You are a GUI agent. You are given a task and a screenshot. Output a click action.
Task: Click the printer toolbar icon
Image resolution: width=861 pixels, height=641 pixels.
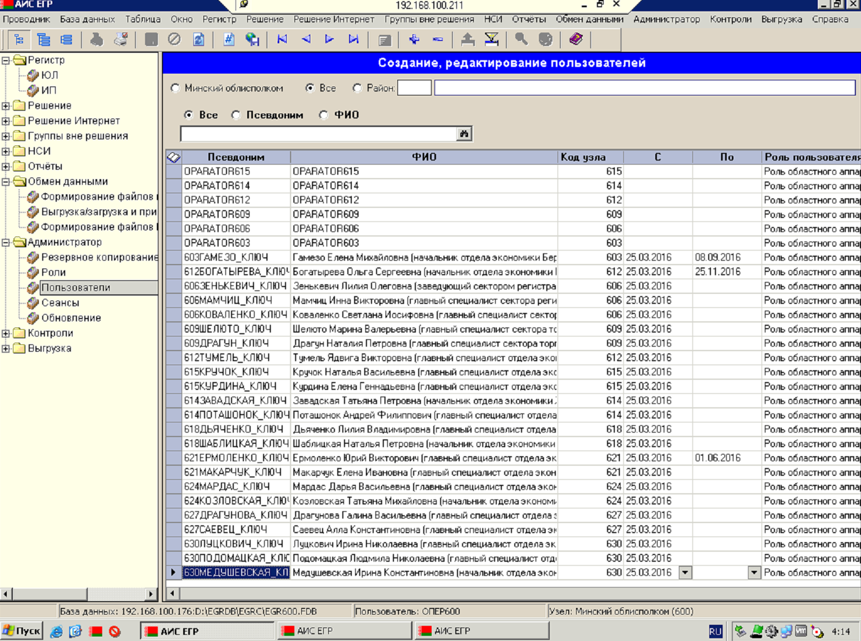click(x=97, y=39)
